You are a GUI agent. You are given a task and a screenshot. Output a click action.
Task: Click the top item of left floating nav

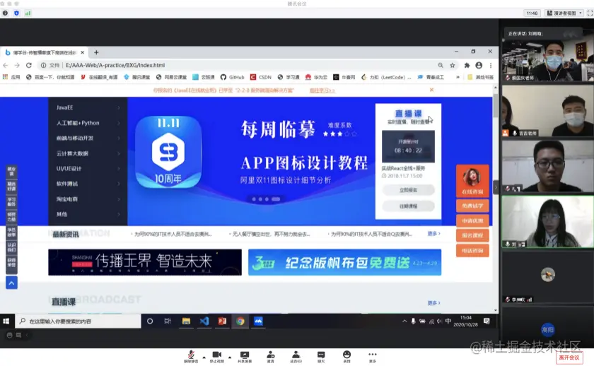11,171
